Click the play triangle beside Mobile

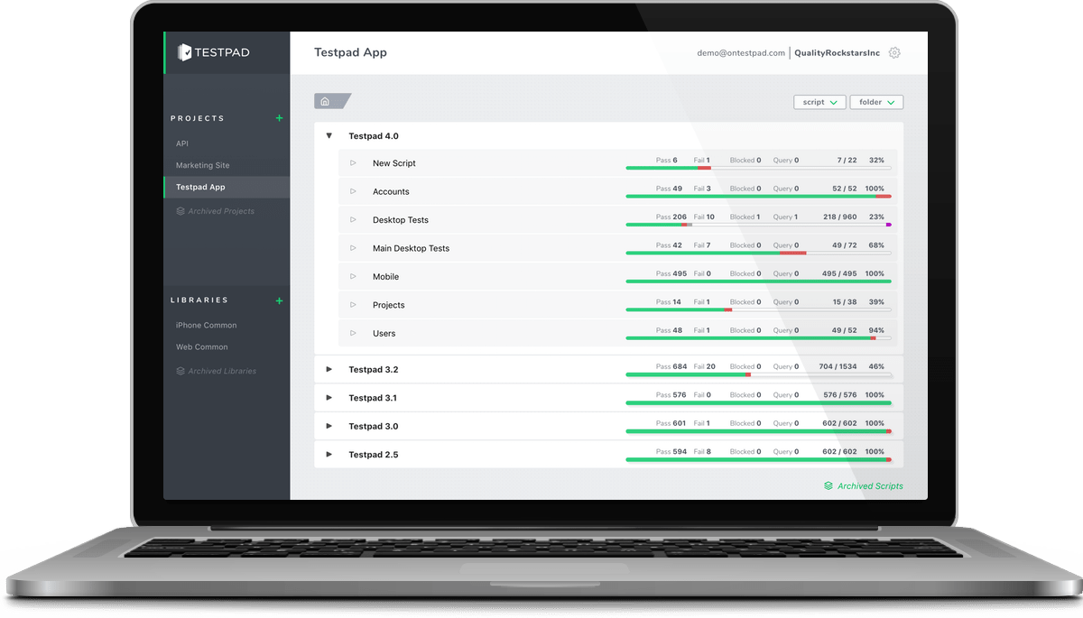354,276
